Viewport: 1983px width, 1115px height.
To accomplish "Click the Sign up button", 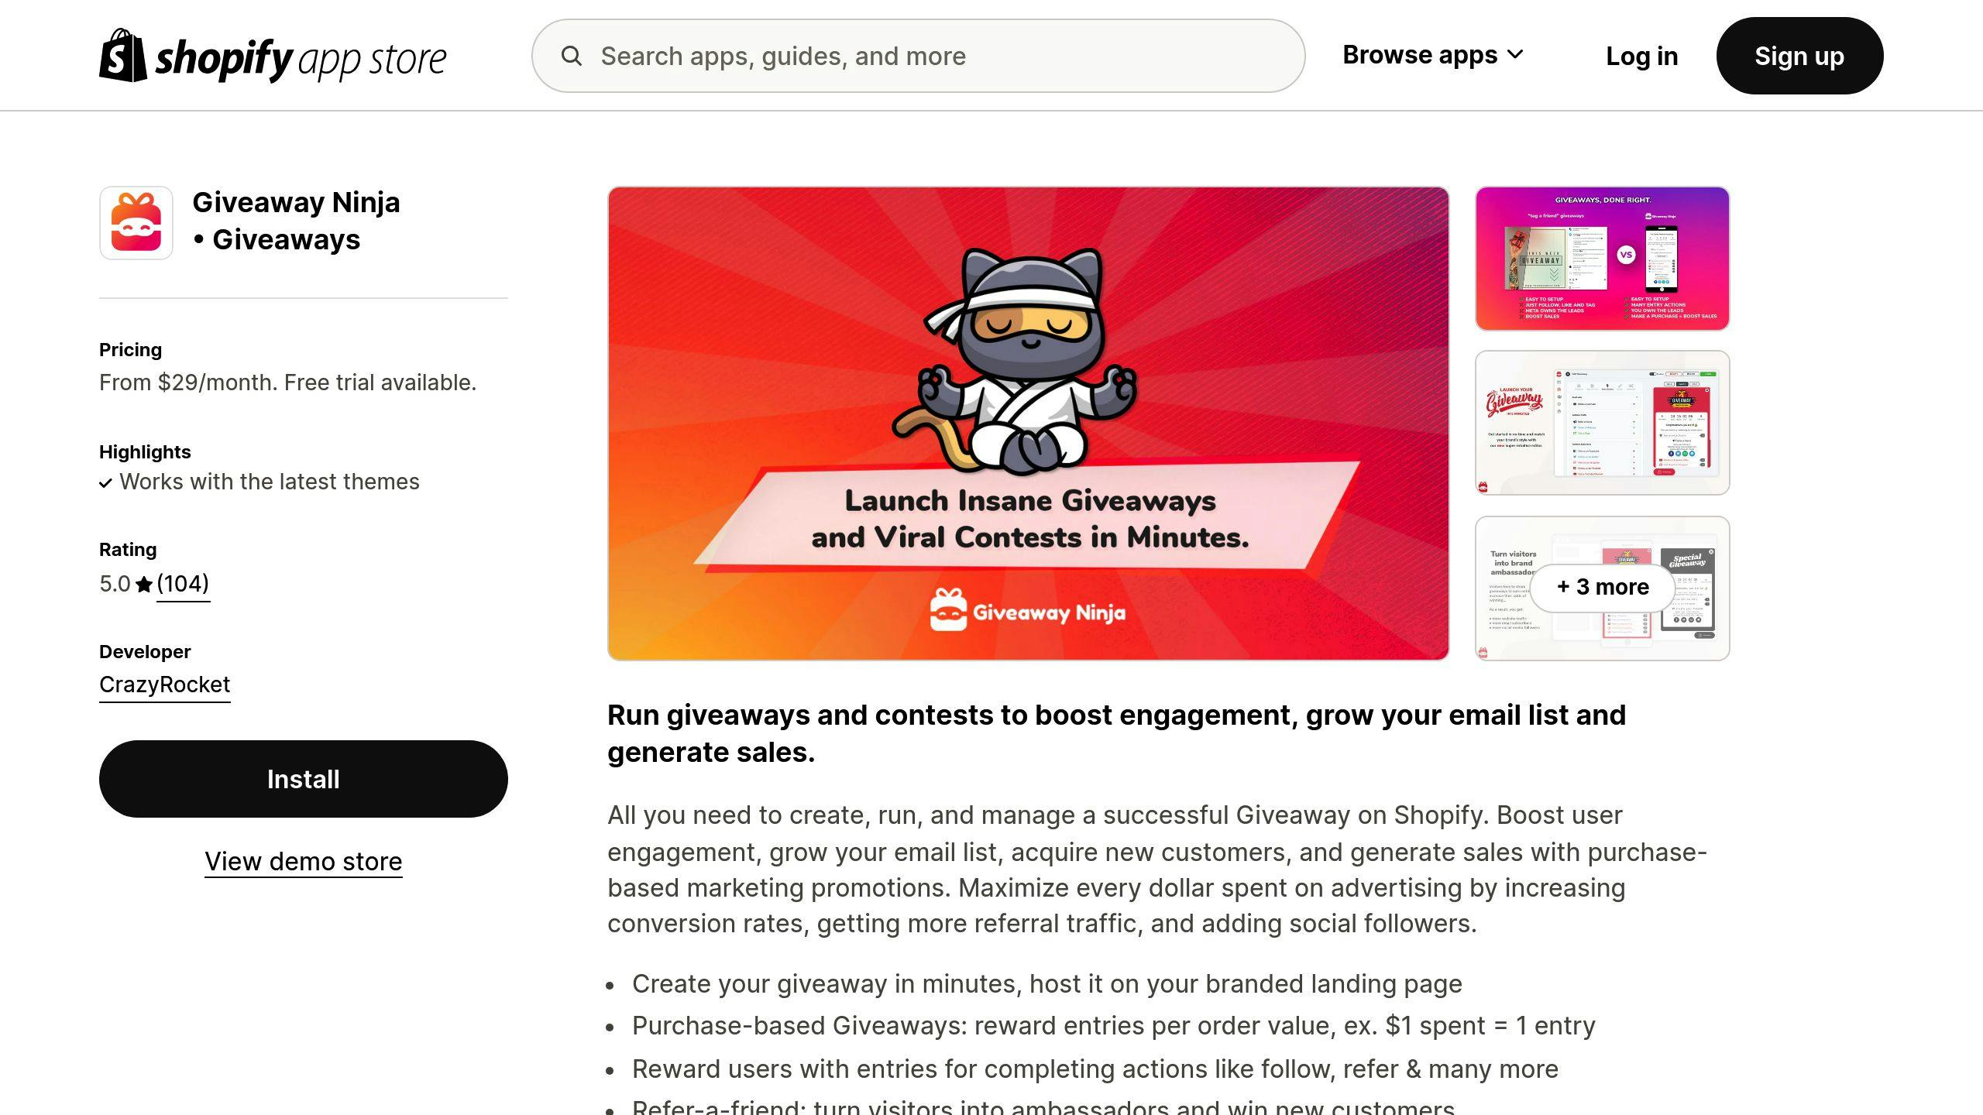I will click(x=1799, y=56).
